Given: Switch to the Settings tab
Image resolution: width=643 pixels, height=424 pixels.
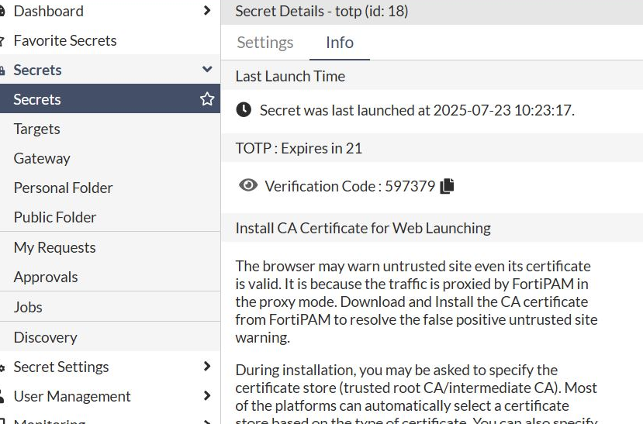Looking at the screenshot, I should (264, 43).
